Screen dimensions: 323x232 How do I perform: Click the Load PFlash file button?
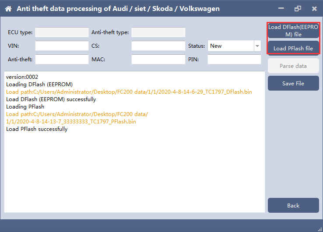tap(293, 48)
